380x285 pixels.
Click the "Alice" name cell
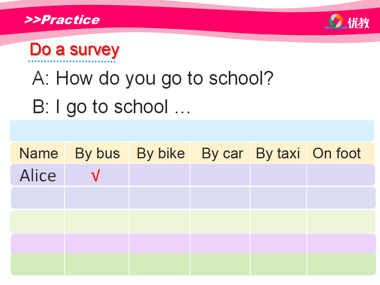38,175
